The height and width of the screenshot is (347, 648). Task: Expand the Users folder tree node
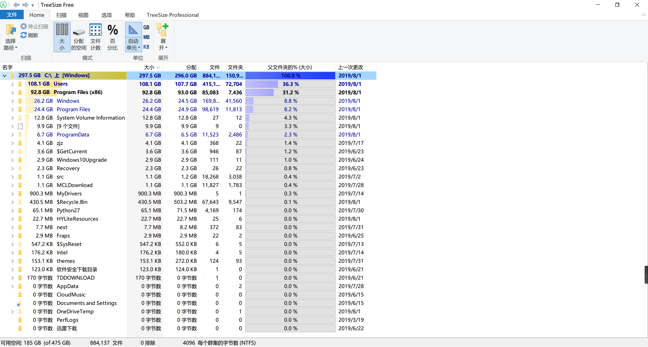coord(12,84)
